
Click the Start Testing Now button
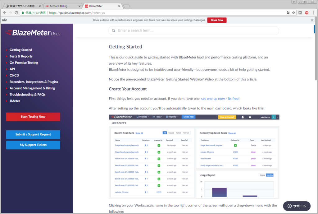tap(33, 117)
